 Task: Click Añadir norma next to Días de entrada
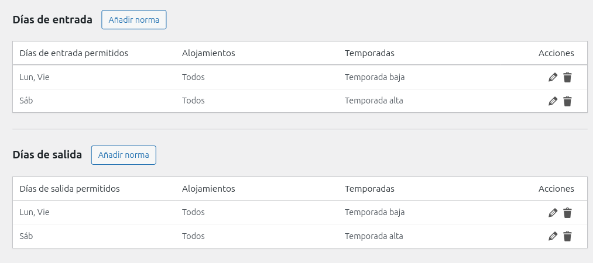[x=134, y=20]
